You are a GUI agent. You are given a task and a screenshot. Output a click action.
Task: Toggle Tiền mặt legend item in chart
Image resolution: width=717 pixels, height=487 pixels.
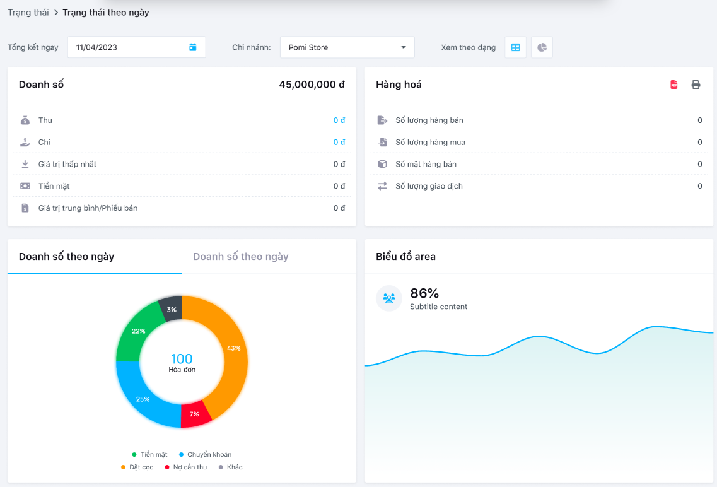(149, 454)
